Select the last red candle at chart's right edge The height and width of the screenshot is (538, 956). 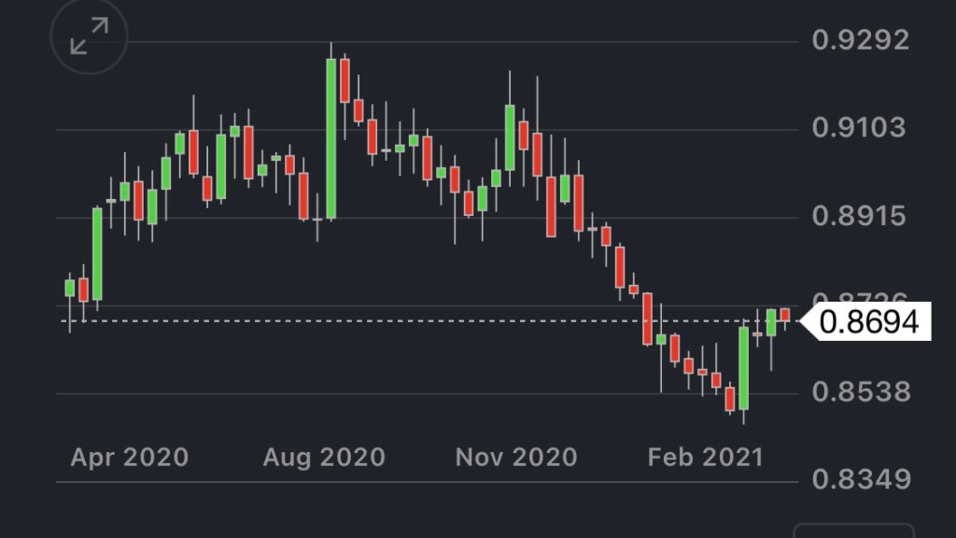(x=785, y=315)
